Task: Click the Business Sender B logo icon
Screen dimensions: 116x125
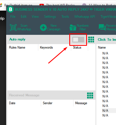Action: click(x=10, y=9)
